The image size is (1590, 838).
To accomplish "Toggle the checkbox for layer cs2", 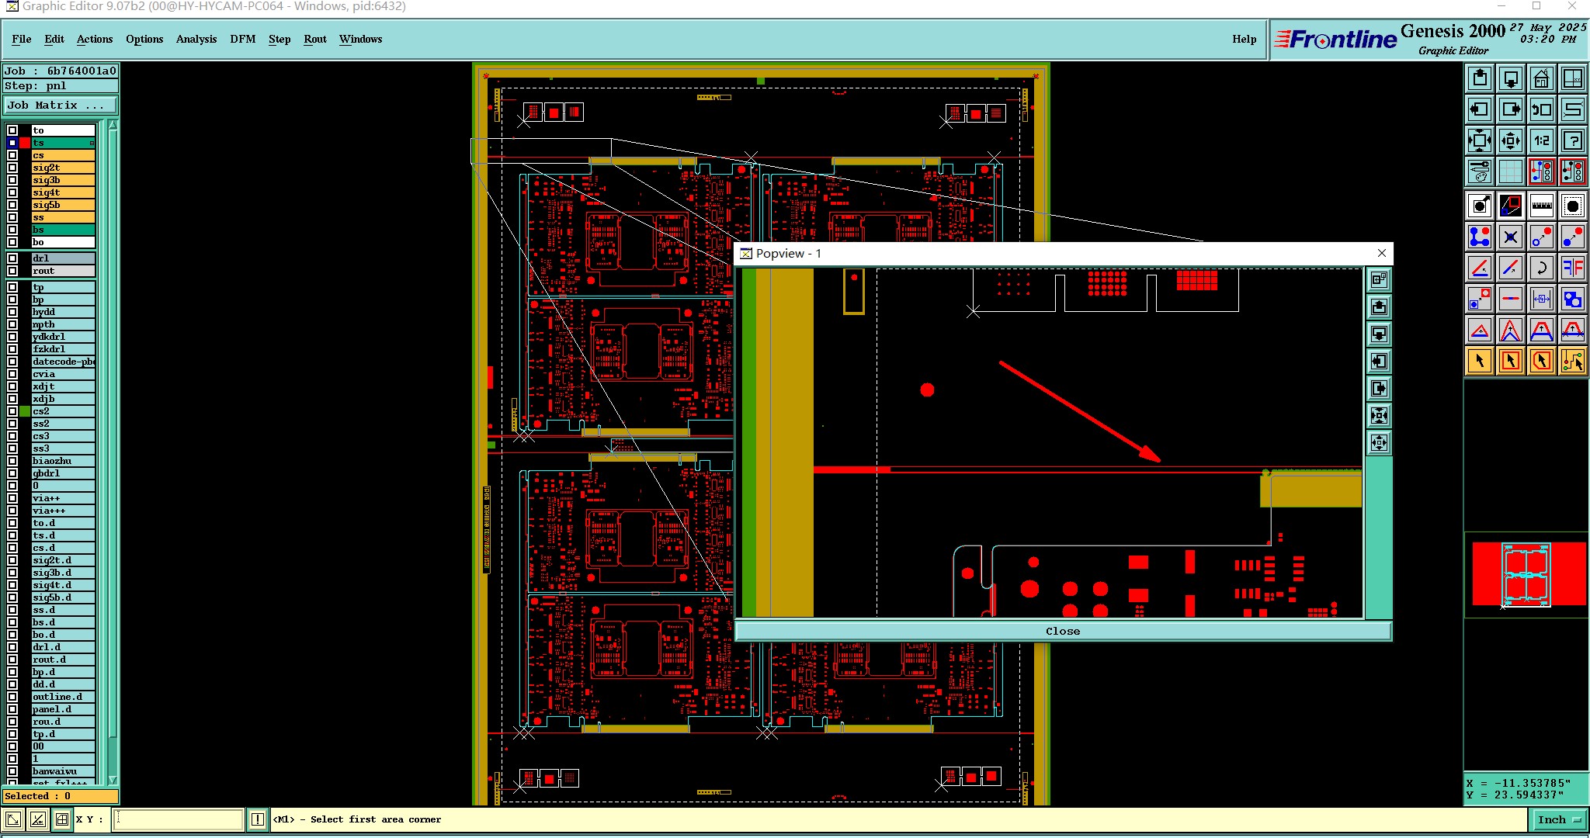I will pyautogui.click(x=12, y=411).
